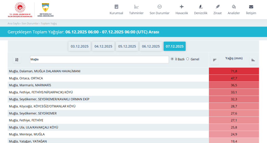
Task: Click the Meteoroloji Genel Müdürlüğü logo
Action: pyautogui.click(x=45, y=10)
